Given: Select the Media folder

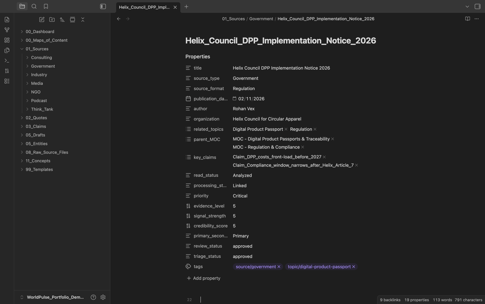Looking at the screenshot, I should point(37,83).
